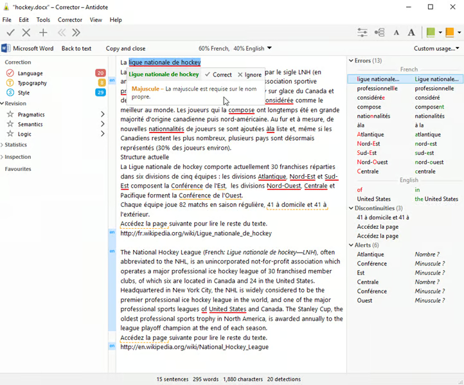The height and width of the screenshot is (385, 464).
Task: Click the green highlight colour swatch
Action: click(x=431, y=33)
